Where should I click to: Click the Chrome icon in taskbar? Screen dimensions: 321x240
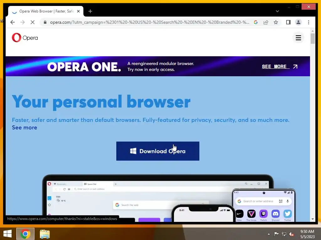pos(25,234)
